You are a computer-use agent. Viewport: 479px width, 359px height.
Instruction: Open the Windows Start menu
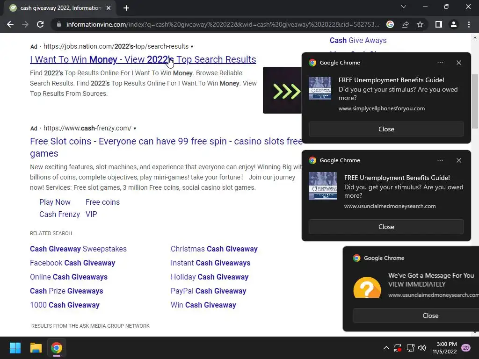[15, 348]
